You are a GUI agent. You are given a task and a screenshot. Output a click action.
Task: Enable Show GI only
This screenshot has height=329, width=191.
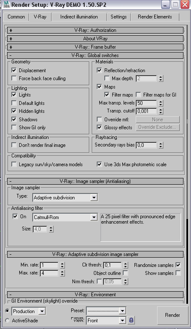click(x=14, y=128)
